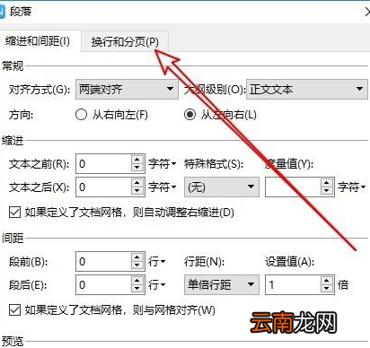Toggle 与网格对齐(W) checkbox
370x348 pixels.
tap(14, 310)
